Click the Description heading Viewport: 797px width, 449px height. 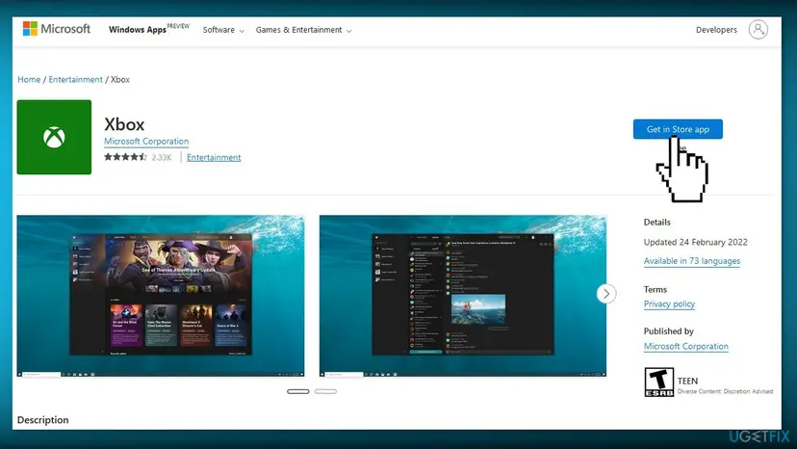[42, 420]
